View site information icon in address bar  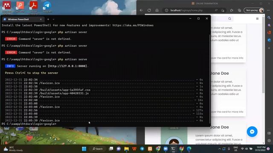166,10
